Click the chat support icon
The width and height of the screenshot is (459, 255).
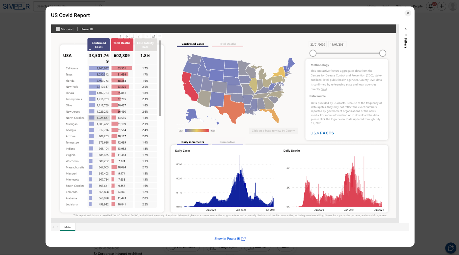(x=450, y=248)
